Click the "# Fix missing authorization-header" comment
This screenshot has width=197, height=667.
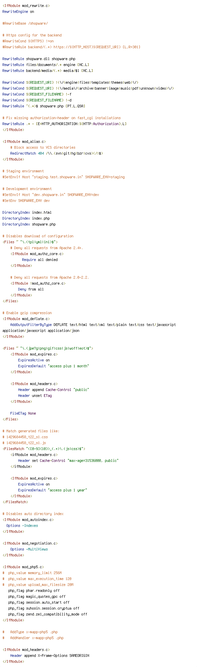[61, 118]
